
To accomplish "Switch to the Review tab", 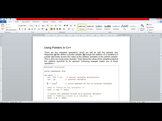I will [53, 22].
